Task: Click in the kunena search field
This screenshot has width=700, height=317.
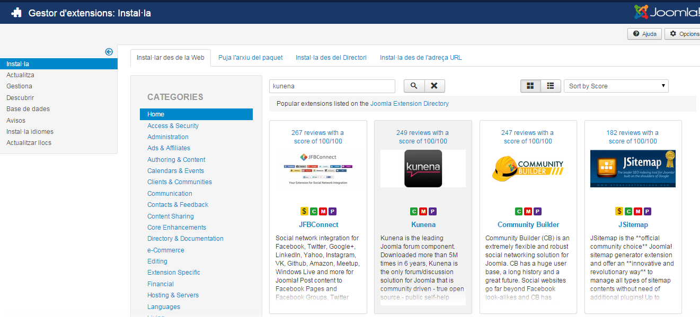Action: tap(332, 86)
